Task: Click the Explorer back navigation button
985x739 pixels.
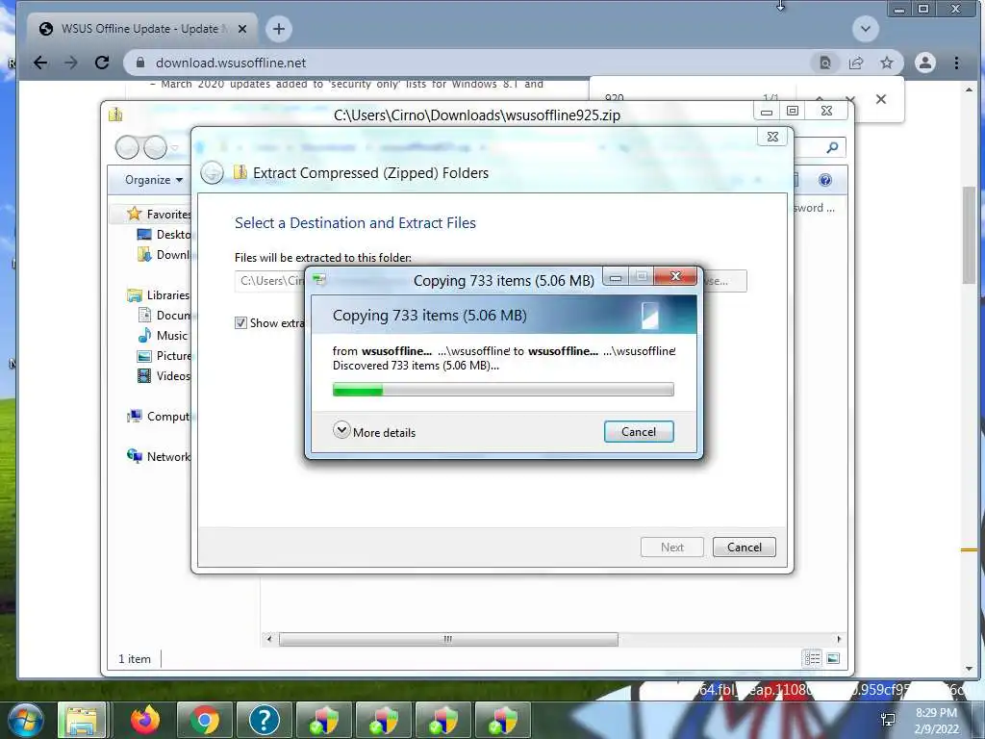Action: coord(127,147)
